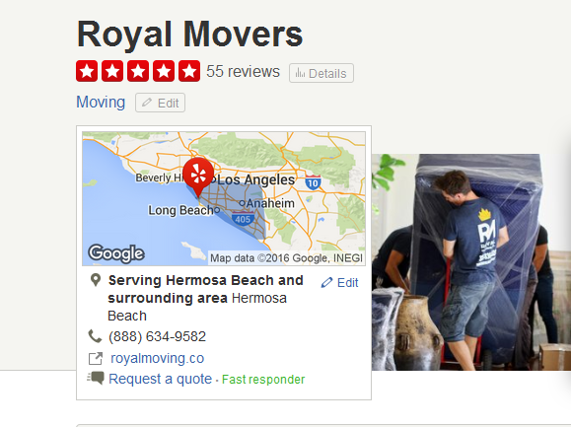Open the movers photo thumbnail
The height and width of the screenshot is (427, 571).
click(x=471, y=262)
